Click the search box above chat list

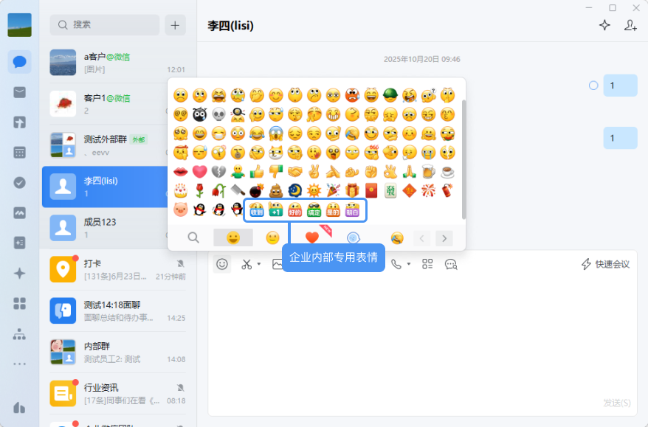click(x=105, y=25)
